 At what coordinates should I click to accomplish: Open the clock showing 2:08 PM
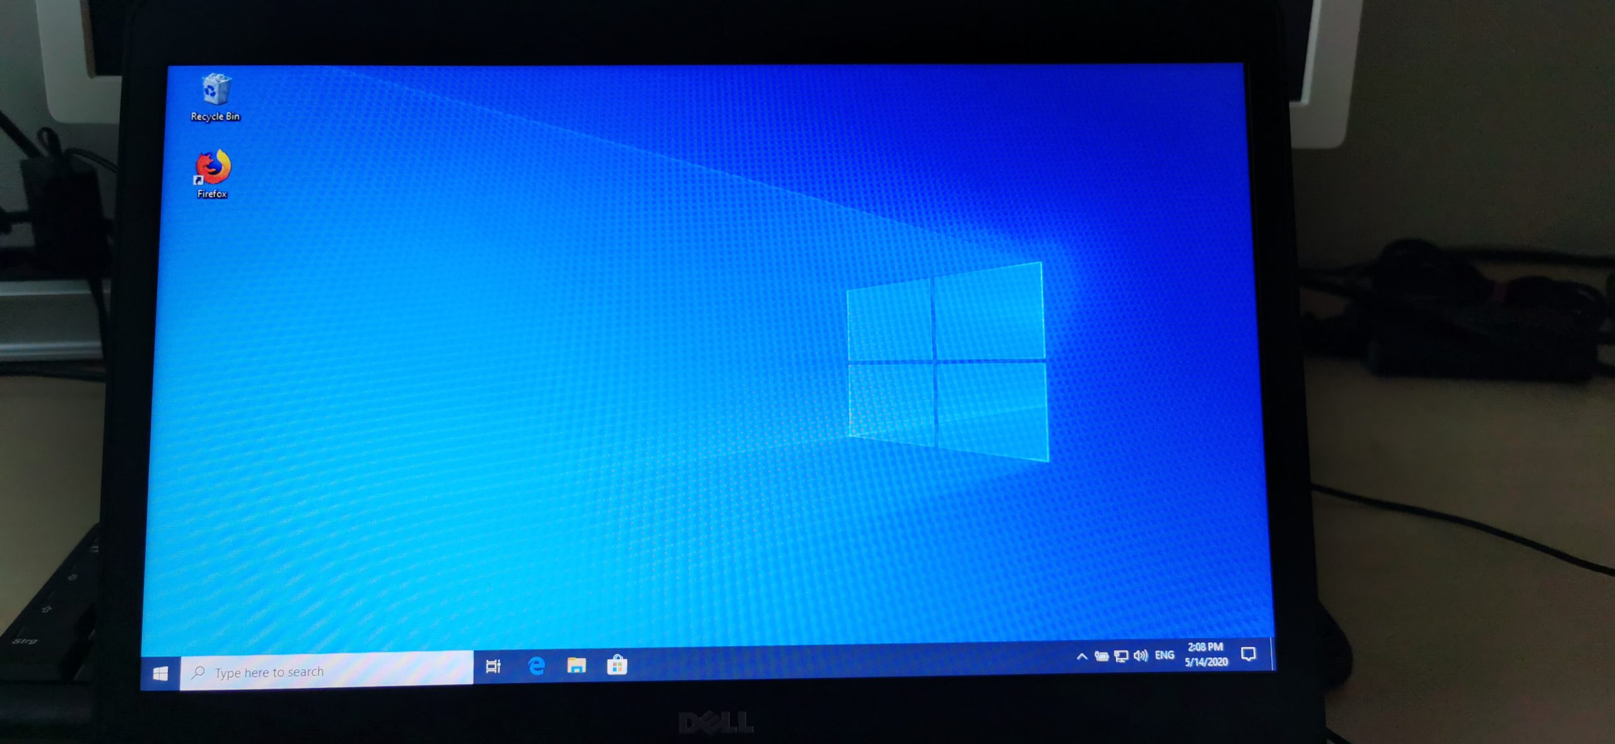pos(1206,654)
